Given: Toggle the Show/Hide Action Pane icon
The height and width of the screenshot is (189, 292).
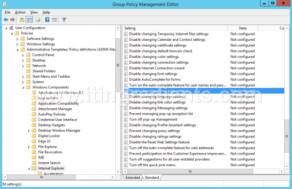Looking at the screenshot, I should pos(55,19).
